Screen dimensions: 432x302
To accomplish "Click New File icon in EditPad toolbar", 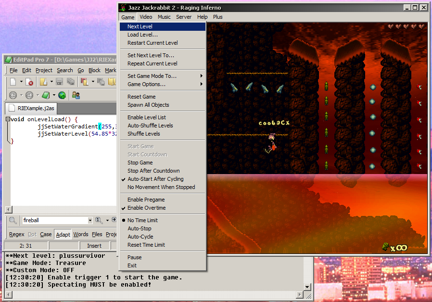I will pyautogui.click(x=13, y=82).
